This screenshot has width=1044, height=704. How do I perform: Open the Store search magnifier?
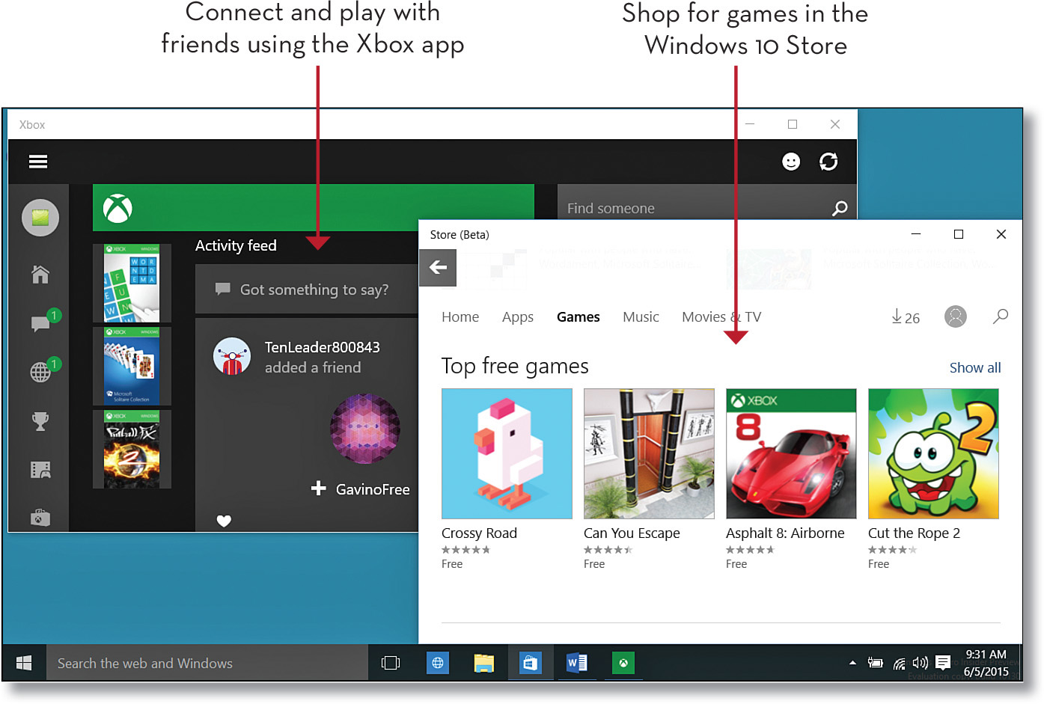(1001, 316)
